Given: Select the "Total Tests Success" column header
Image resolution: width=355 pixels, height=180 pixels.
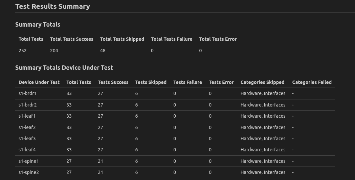Looking at the screenshot, I should [x=71, y=39].
